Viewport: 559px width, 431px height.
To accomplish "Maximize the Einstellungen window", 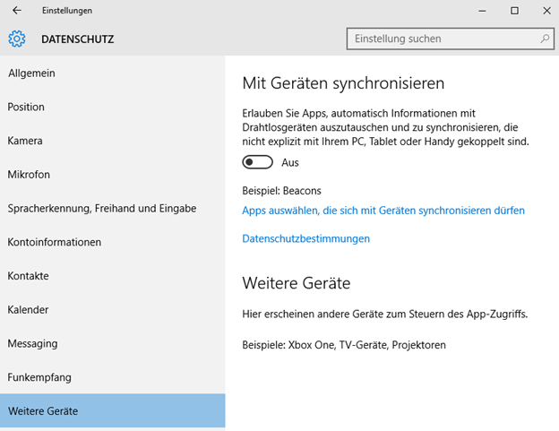I will point(514,11).
